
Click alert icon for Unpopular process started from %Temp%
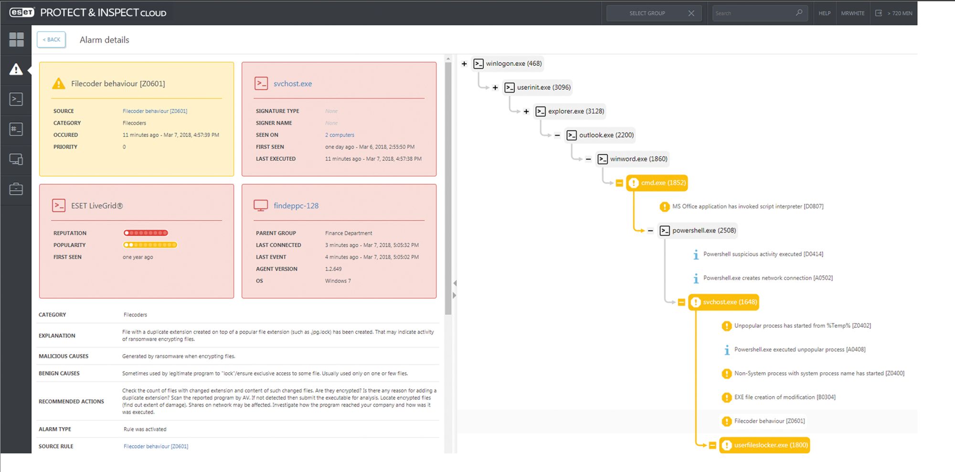point(727,326)
